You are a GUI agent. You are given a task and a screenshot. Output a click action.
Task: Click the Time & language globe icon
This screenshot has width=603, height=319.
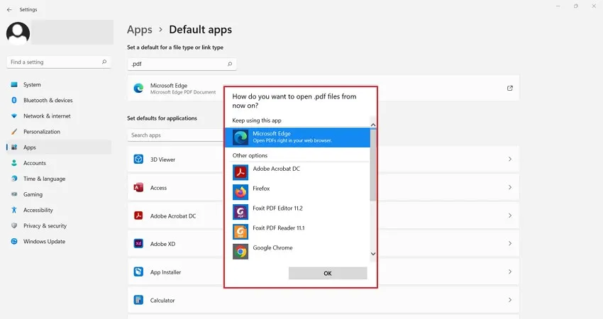pyautogui.click(x=14, y=179)
